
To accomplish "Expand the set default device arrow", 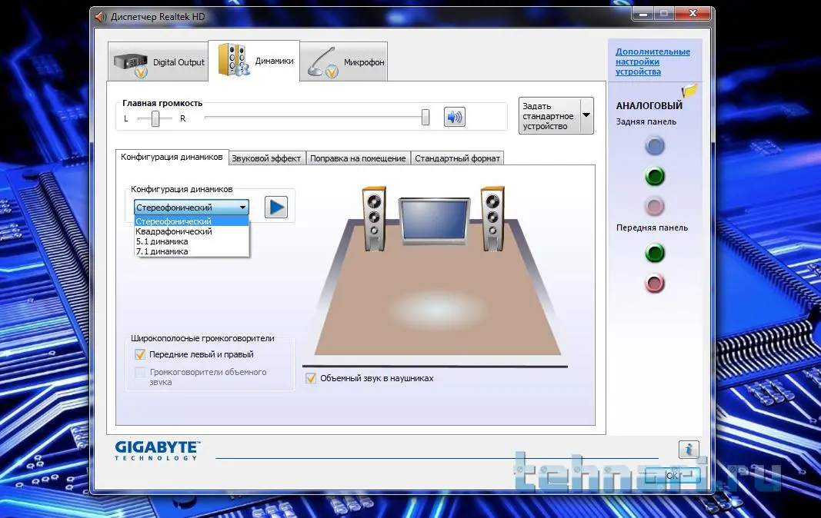I will click(586, 115).
